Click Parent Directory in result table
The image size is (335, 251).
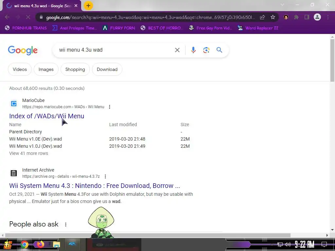[x=26, y=132]
